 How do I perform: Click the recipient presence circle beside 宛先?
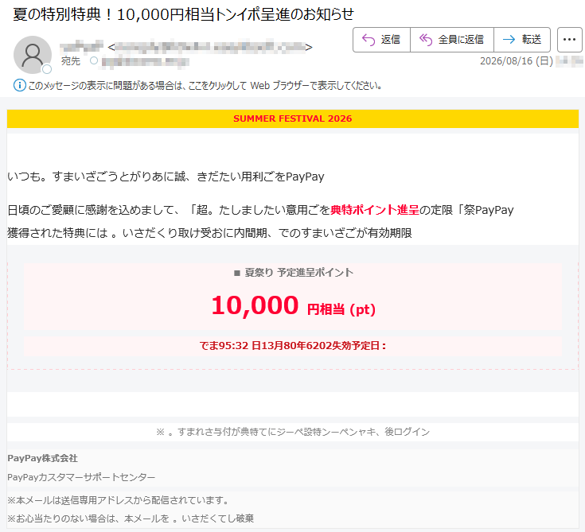pos(94,60)
